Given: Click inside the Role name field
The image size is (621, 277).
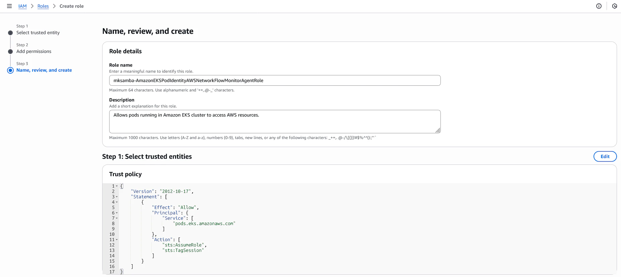Looking at the screenshot, I should click(x=275, y=80).
